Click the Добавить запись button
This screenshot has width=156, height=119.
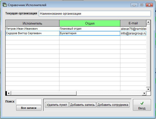coord(82,105)
